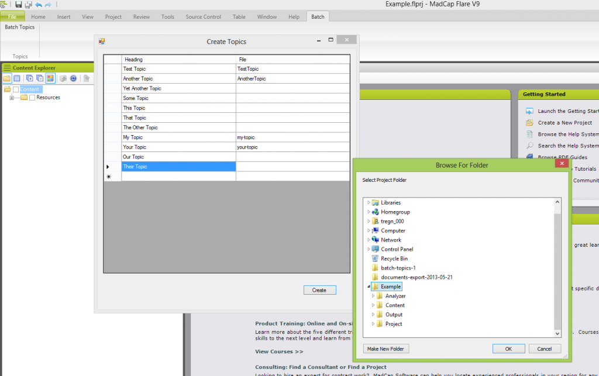Screen dimensions: 599x376
Task: Click the Make New Folder button
Action: [x=385, y=349]
